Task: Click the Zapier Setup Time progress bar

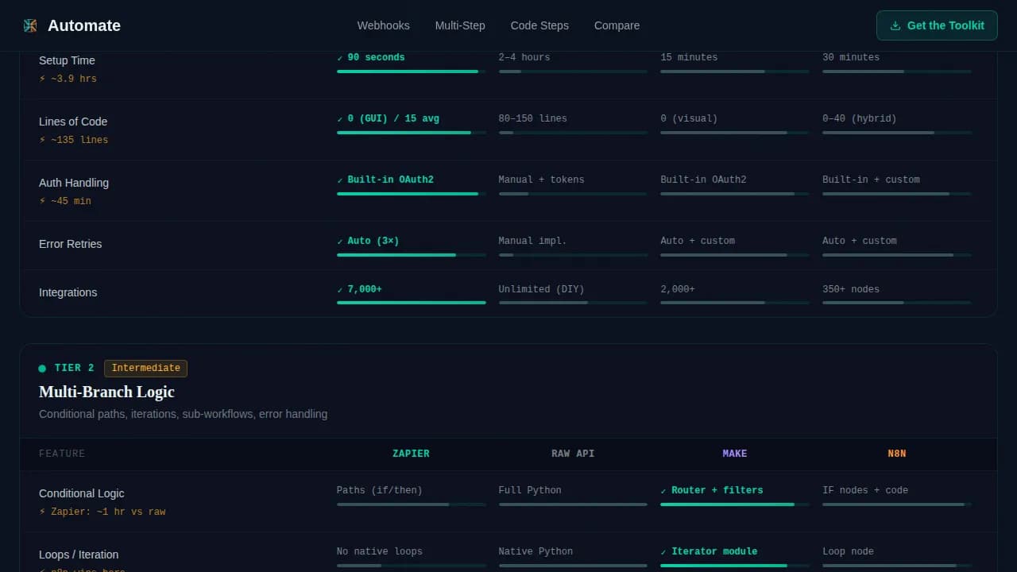Action: point(412,71)
